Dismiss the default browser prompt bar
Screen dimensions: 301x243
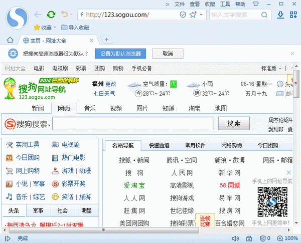coord(292,54)
